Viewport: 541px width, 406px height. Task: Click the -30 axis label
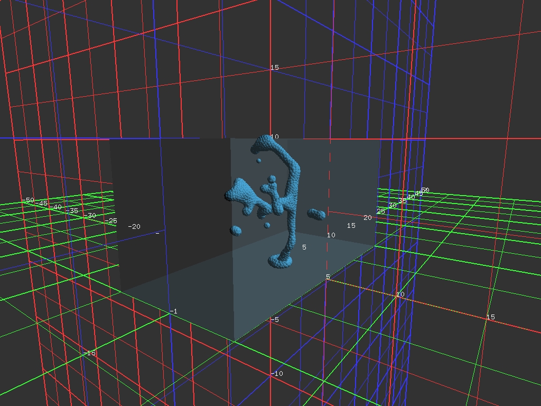coord(90,216)
